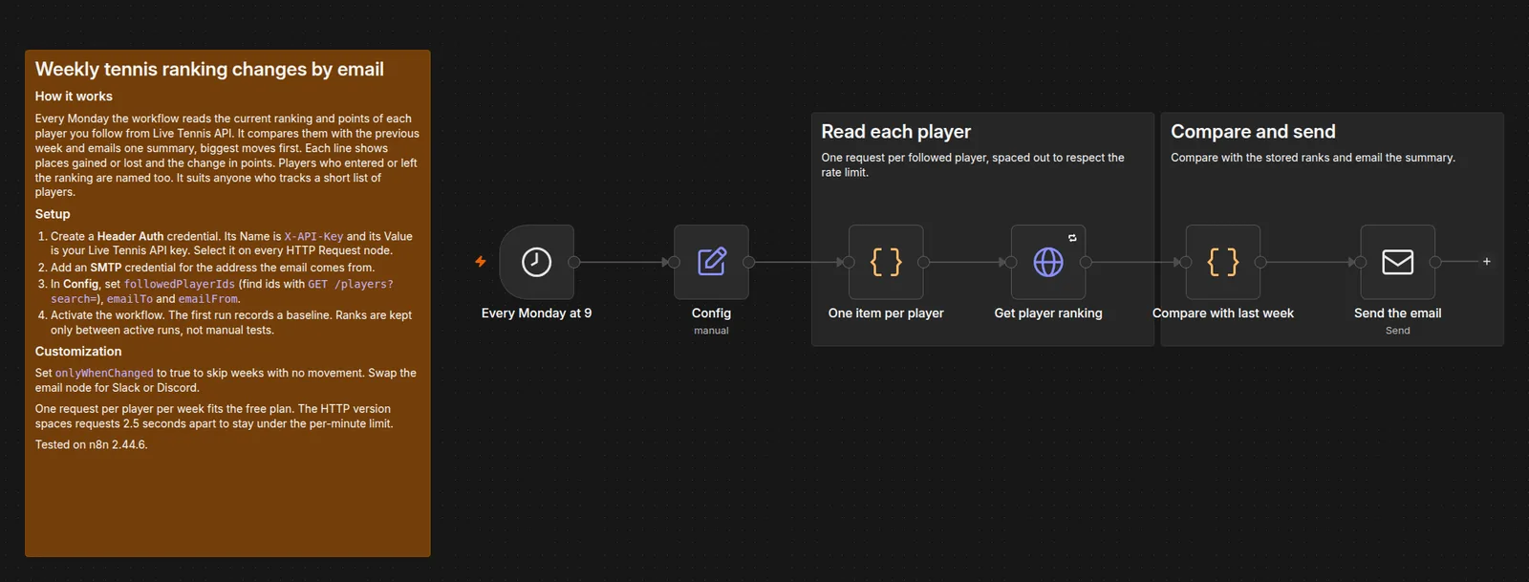Click the X-API-Key code text

click(x=313, y=236)
